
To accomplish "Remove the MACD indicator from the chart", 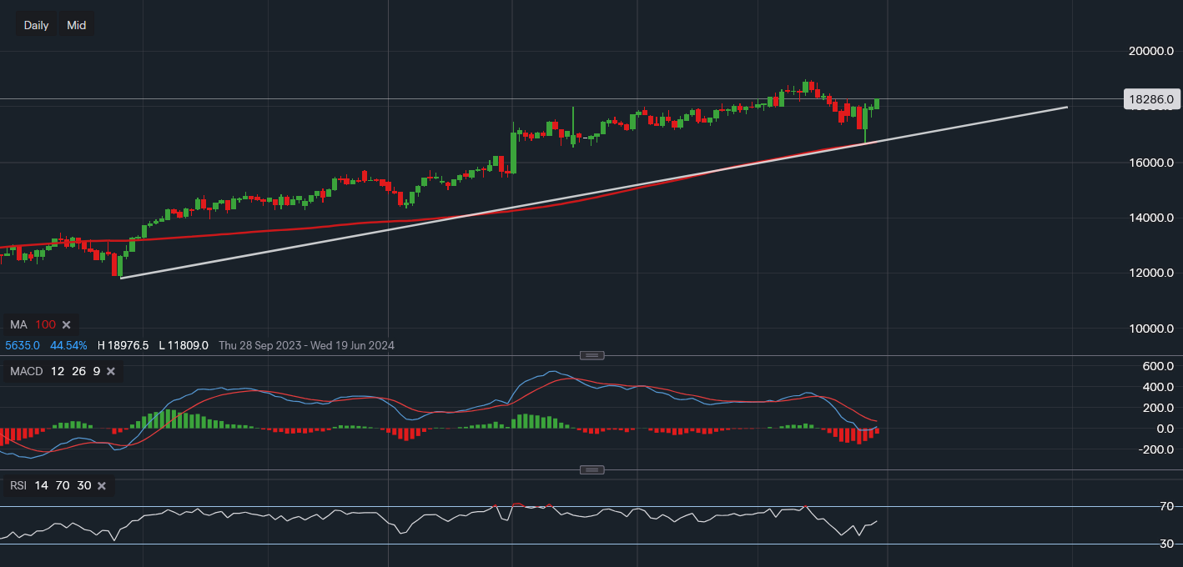I will [x=111, y=371].
